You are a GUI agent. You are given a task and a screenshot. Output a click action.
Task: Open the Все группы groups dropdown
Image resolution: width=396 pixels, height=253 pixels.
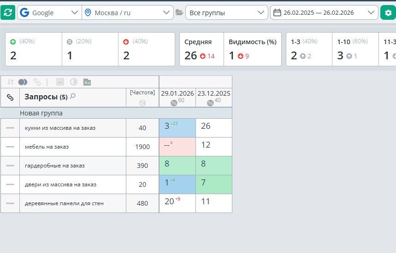[226, 12]
